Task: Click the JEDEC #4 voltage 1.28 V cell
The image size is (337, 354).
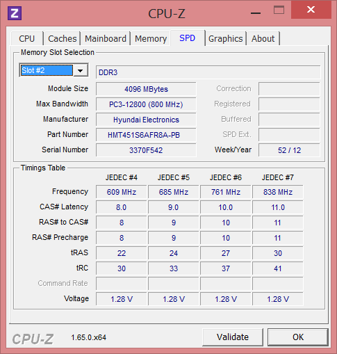Action: click(122, 299)
